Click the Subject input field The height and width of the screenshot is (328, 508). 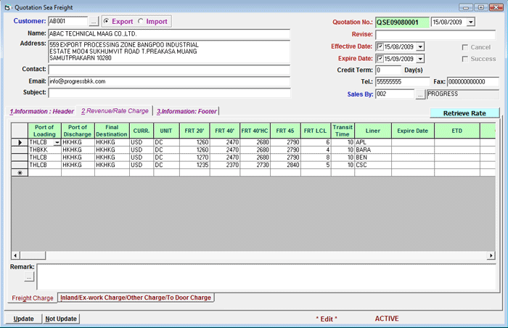169,93
